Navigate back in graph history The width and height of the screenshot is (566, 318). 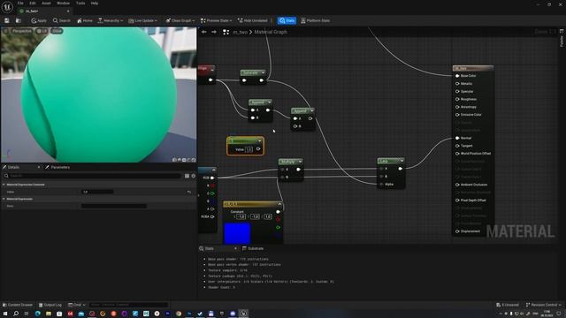tap(204, 32)
